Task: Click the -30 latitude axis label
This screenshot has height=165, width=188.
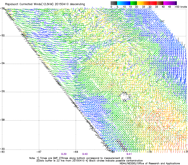Action: coord(2,149)
